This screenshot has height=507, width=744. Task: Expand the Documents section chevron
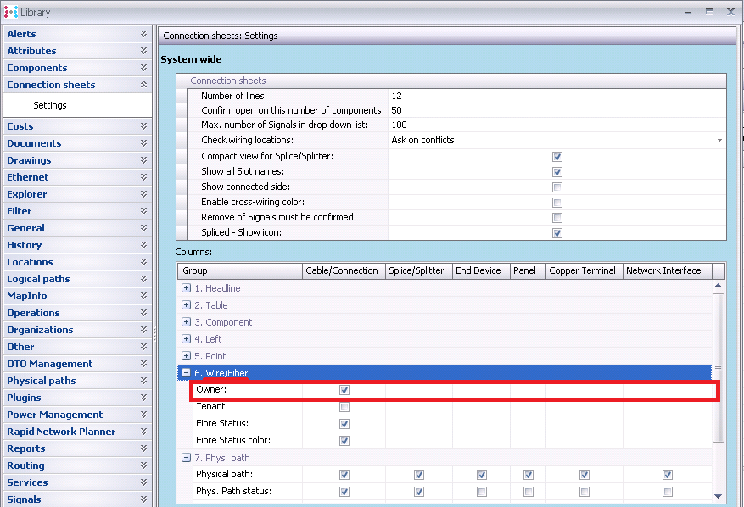coord(143,143)
